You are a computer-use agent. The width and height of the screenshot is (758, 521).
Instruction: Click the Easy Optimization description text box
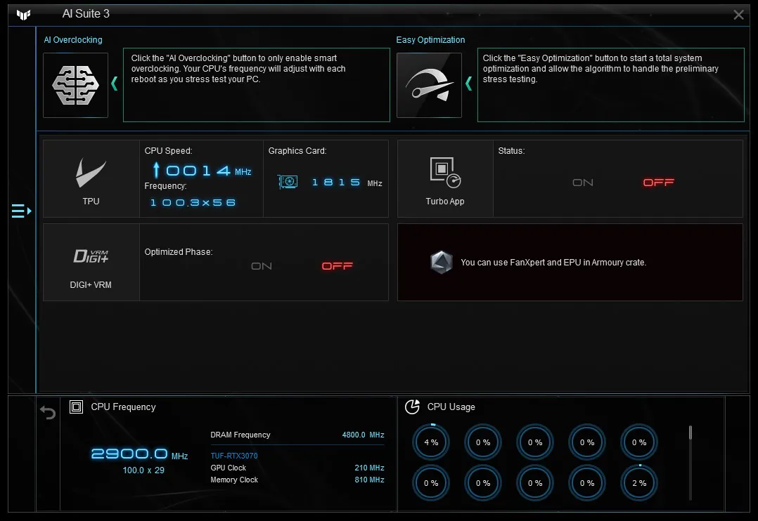pos(610,85)
